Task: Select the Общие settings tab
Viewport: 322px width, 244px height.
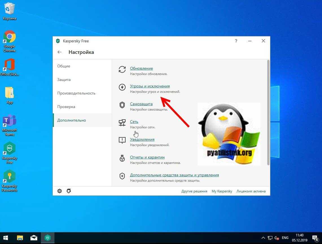Action: click(x=64, y=66)
